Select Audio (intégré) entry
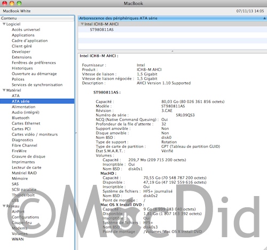Image resolution: width=267 pixels, height=250 pixels. coord(26,112)
